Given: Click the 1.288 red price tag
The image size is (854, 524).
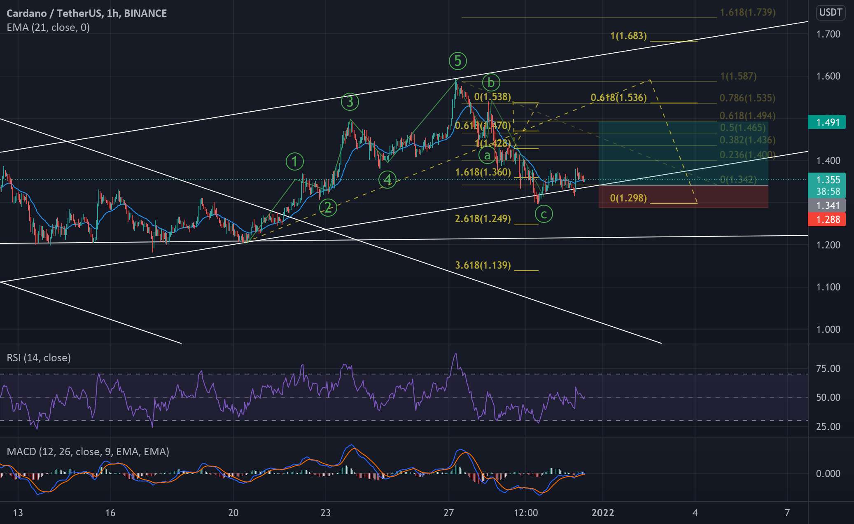Looking at the screenshot, I should click(827, 219).
